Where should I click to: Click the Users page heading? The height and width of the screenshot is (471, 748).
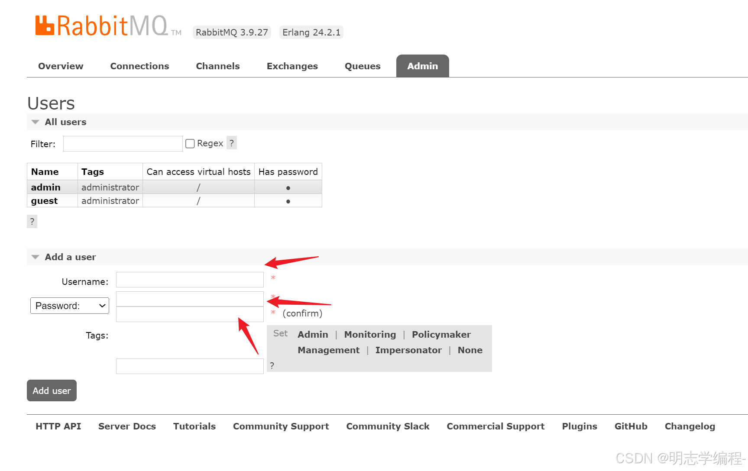pos(51,103)
